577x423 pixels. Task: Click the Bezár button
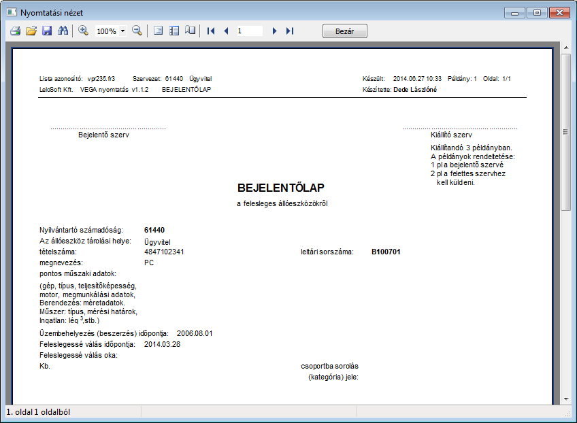pos(345,31)
